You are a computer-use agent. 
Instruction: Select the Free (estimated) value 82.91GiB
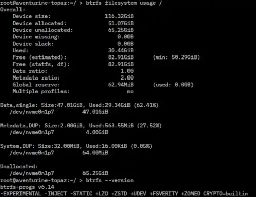point(121,57)
